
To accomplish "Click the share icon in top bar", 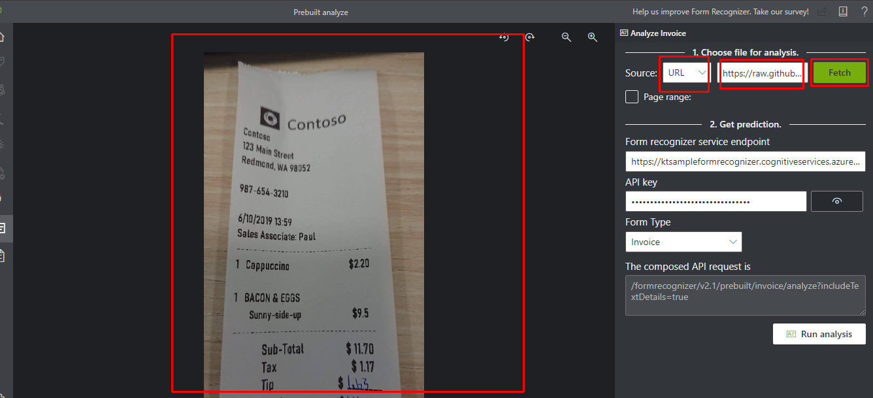I will (x=822, y=12).
